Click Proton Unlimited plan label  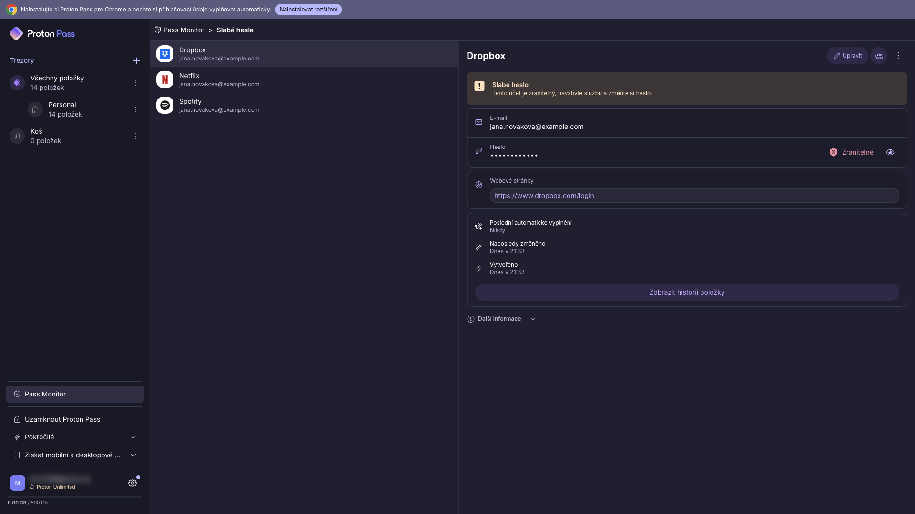[52, 487]
